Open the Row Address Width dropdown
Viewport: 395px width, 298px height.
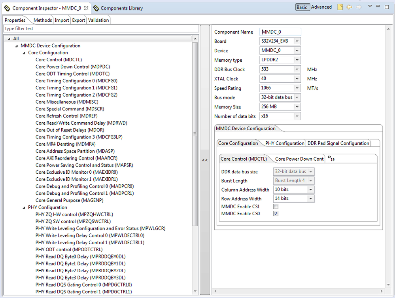(x=311, y=199)
